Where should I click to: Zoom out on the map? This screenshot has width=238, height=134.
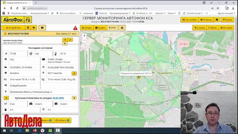click(84, 40)
